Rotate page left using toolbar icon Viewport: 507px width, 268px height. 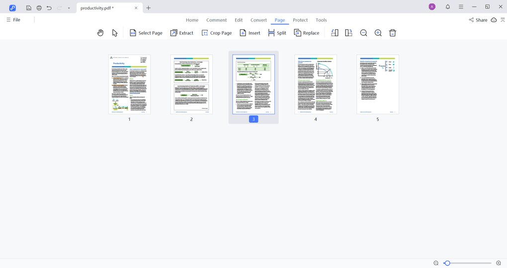335,33
